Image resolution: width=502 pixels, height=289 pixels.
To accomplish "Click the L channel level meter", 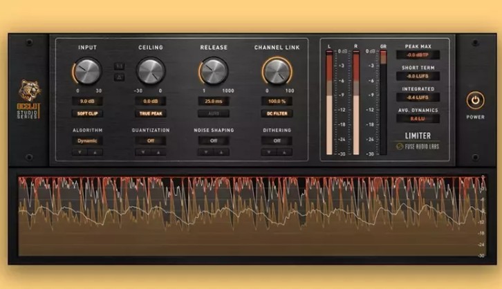I will (329, 102).
